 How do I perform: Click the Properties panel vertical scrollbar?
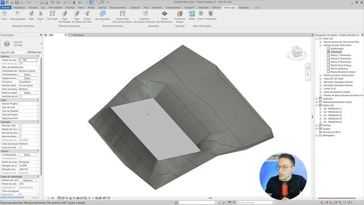coord(42,116)
